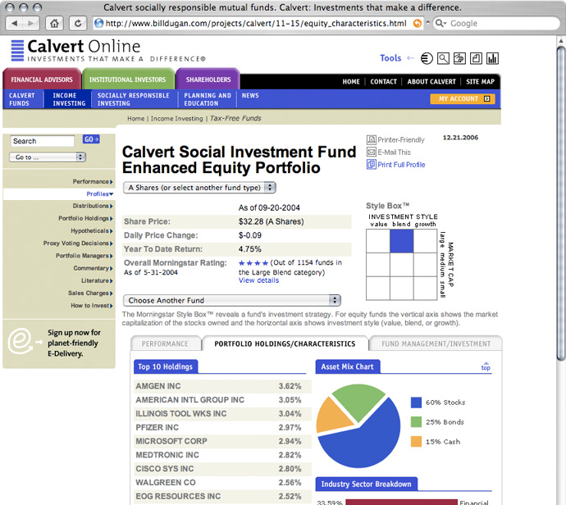Click the MY ACCOUNT button
This screenshot has width=566, height=505.
463,99
